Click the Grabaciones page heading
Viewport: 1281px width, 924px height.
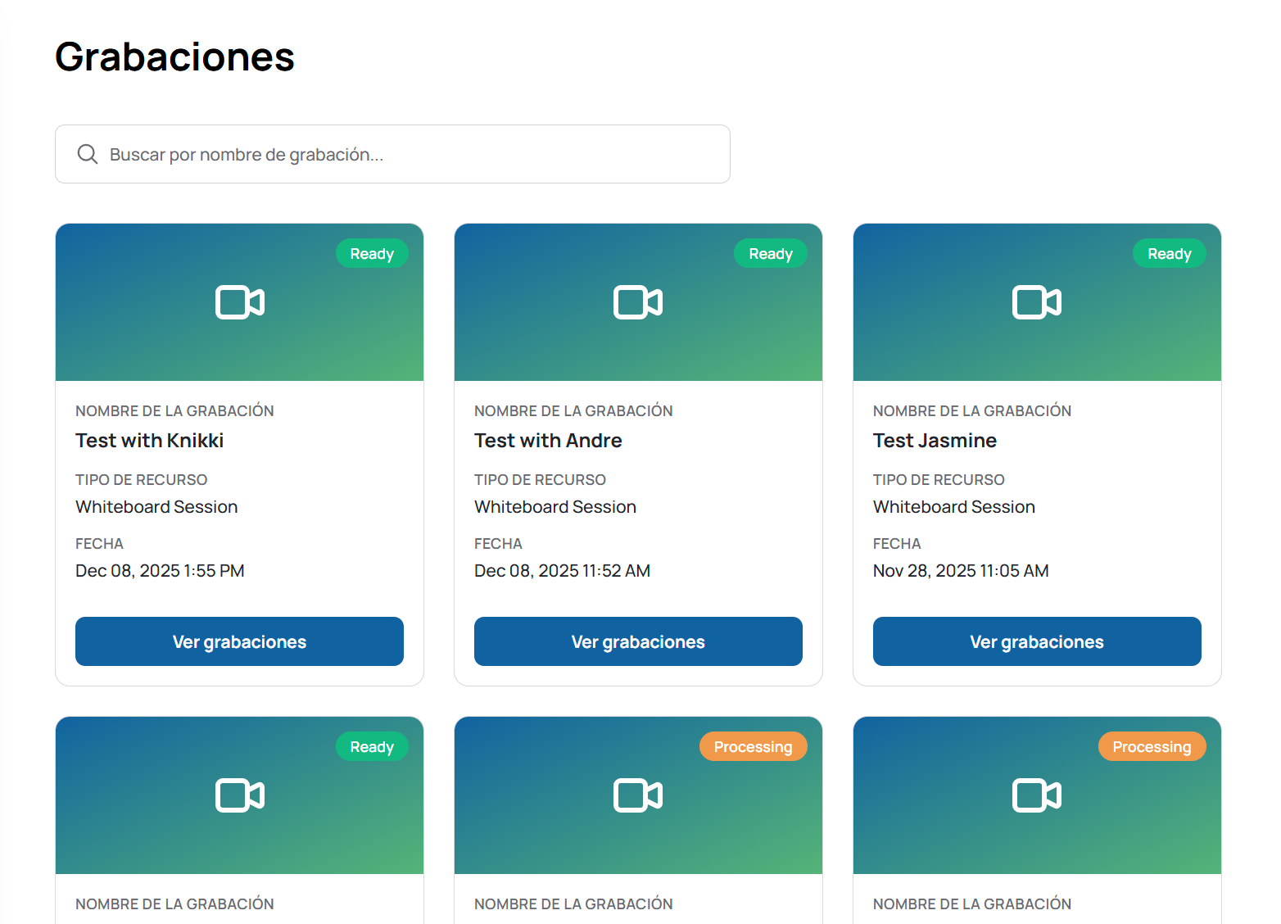[x=174, y=56]
